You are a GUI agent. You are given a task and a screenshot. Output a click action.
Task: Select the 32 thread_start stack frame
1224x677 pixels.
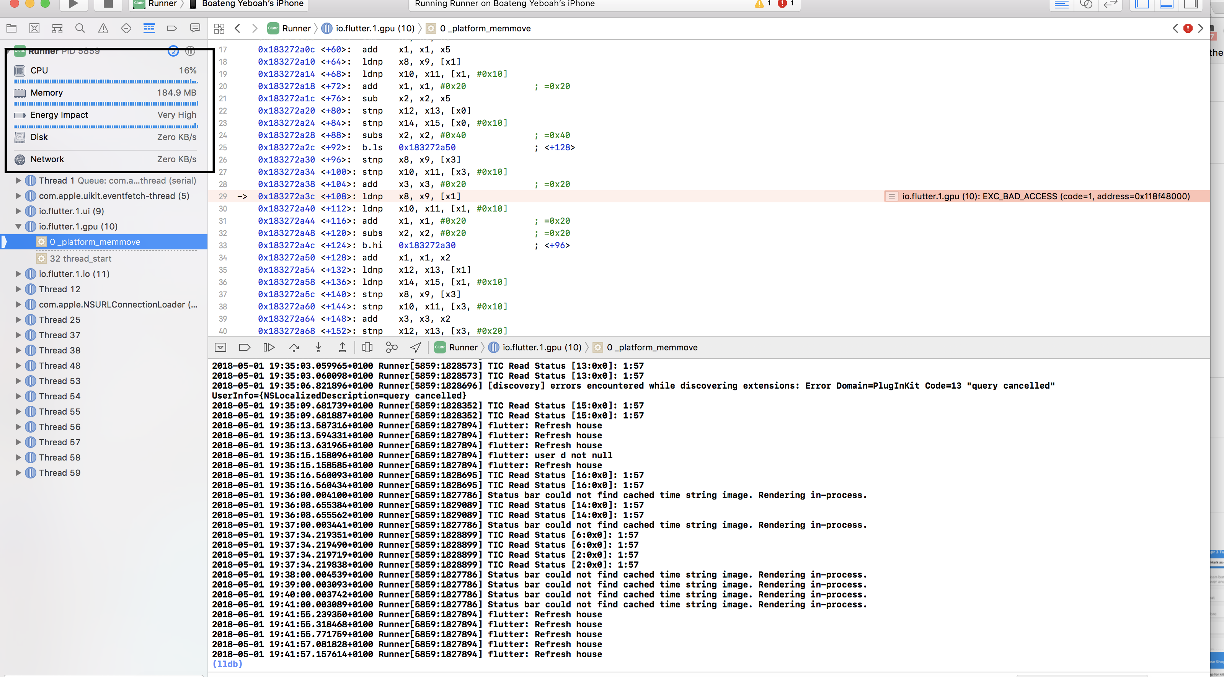pos(80,258)
